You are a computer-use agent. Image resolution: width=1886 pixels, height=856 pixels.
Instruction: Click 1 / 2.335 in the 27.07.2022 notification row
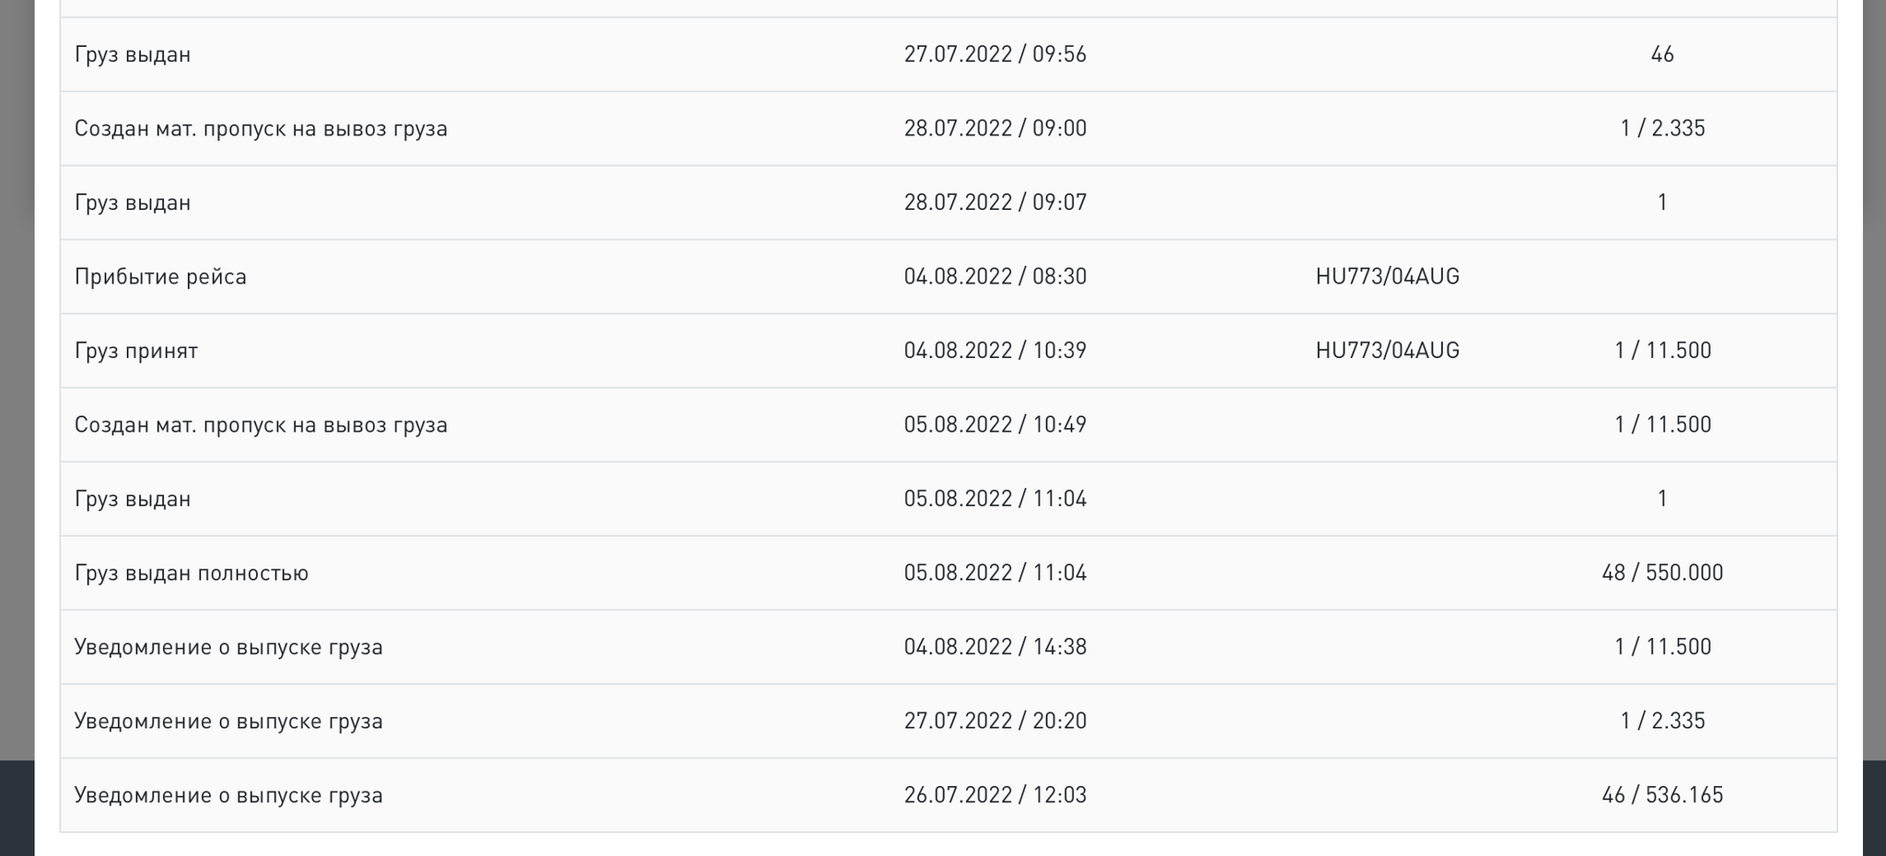[x=1662, y=721]
